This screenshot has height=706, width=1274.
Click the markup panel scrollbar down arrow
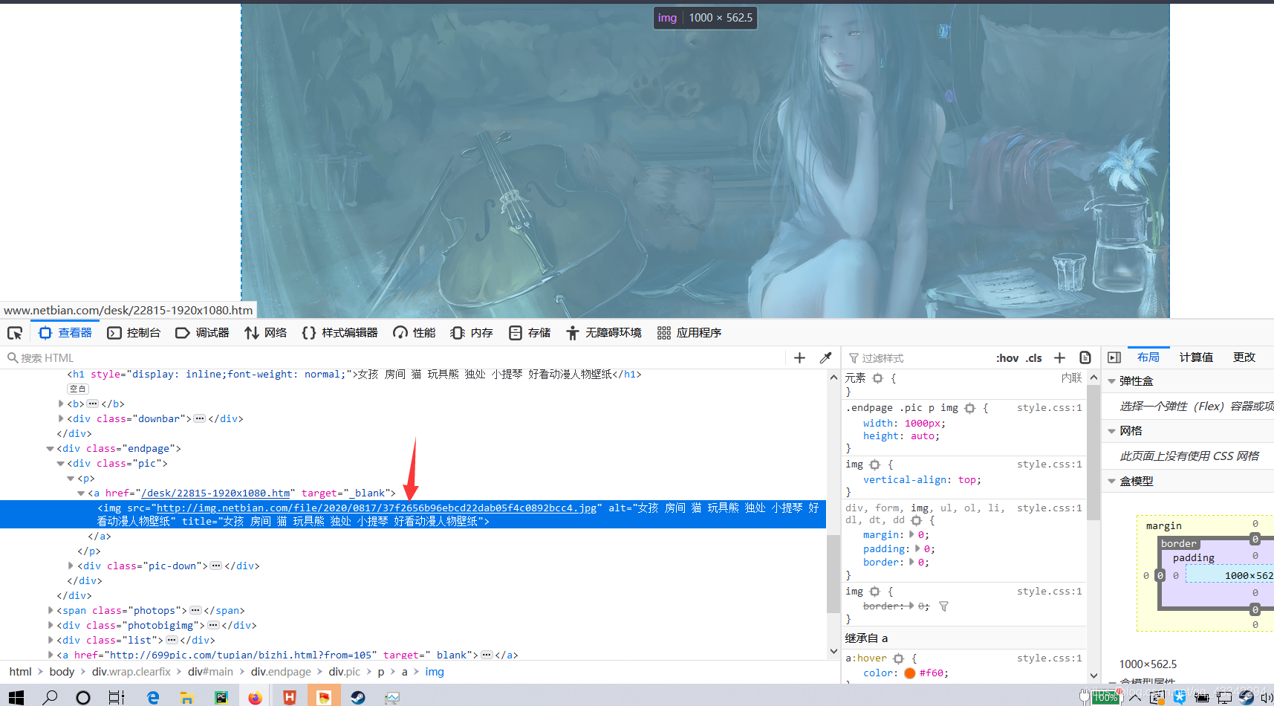pos(833,652)
